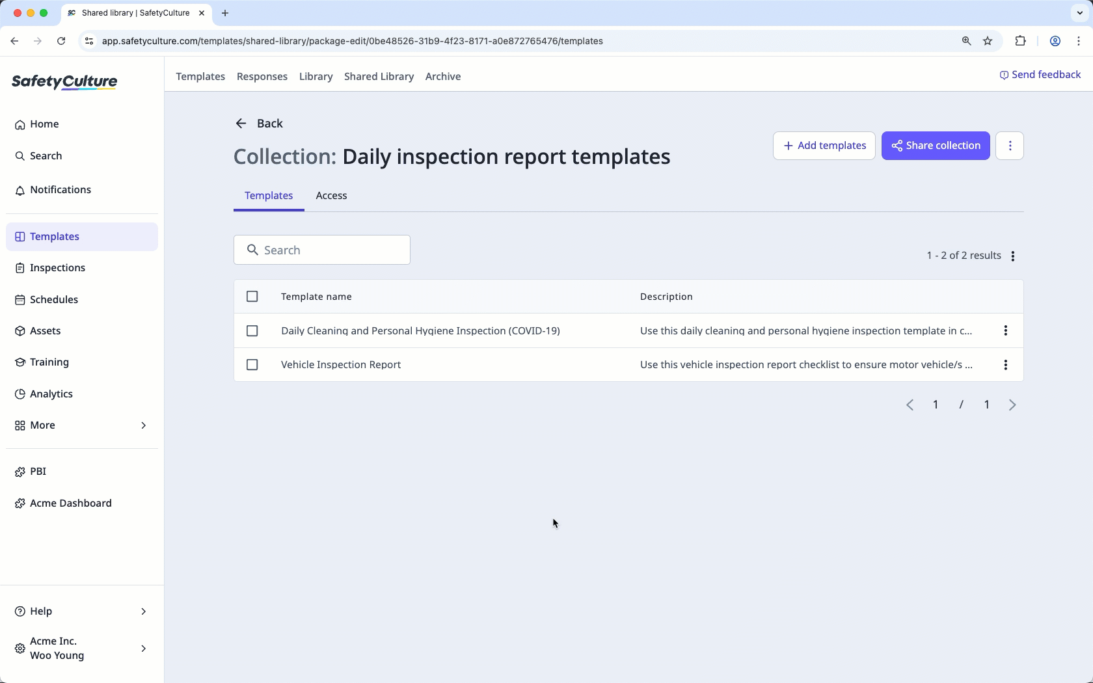
Task: Open Vehicle Inspection Report template name
Action: [x=341, y=365]
